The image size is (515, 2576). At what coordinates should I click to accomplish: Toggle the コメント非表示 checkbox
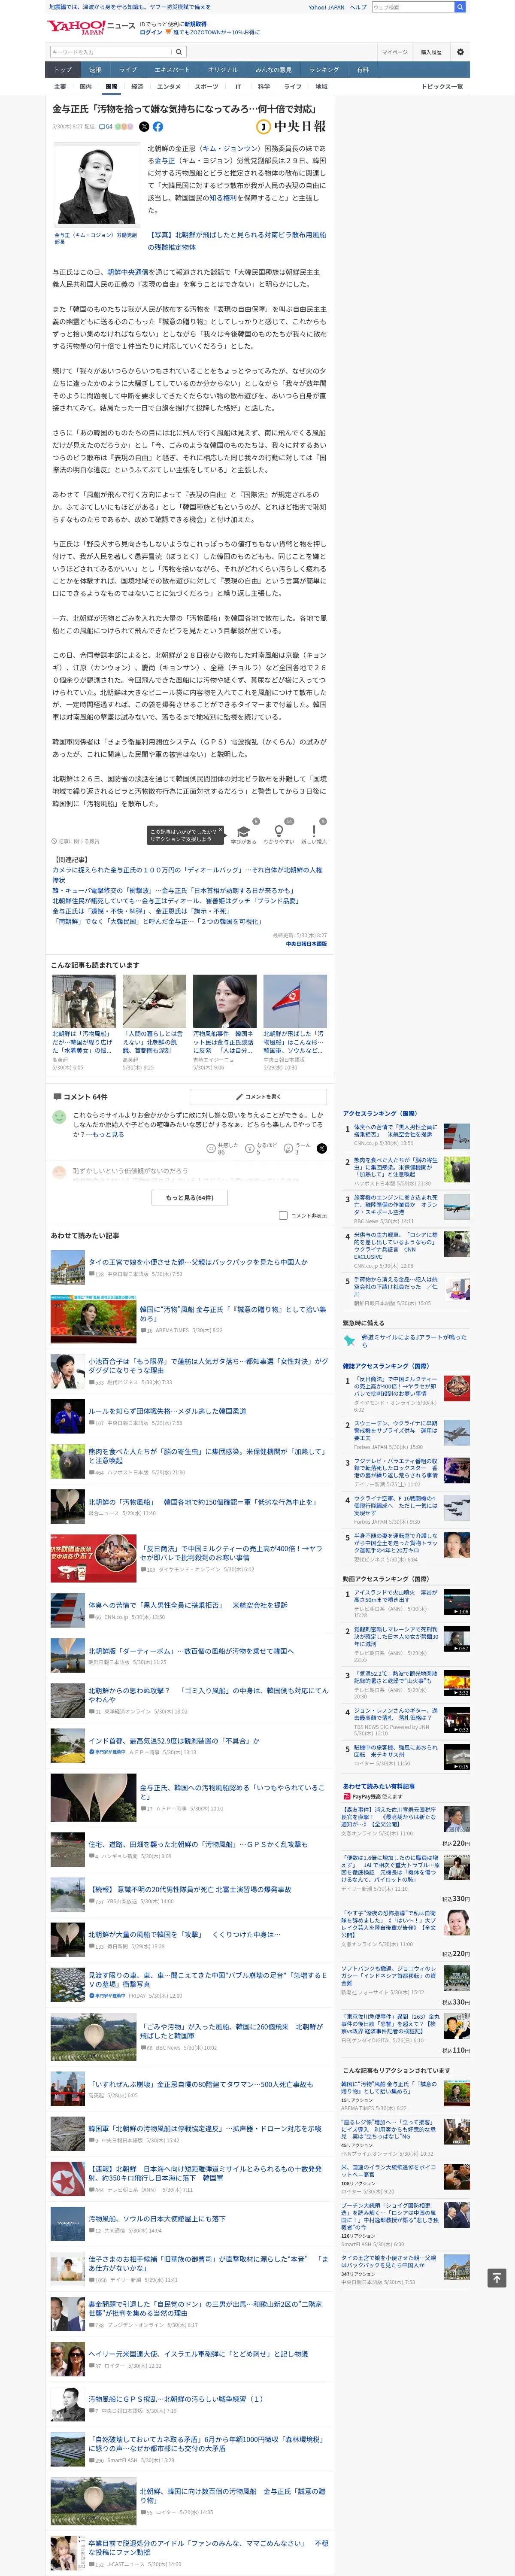(x=283, y=1216)
